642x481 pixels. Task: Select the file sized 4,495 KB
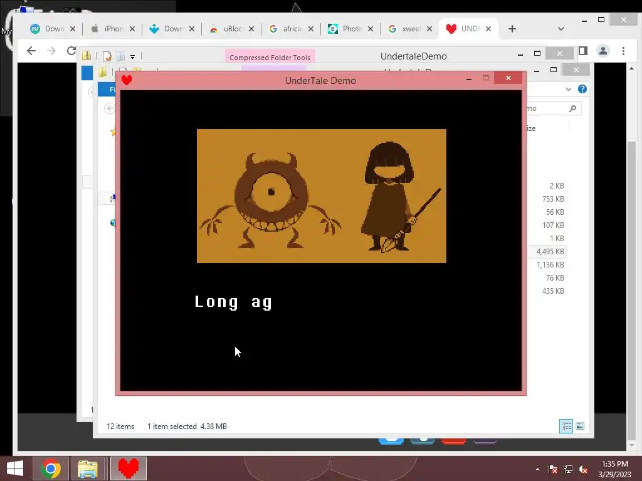tap(550, 252)
